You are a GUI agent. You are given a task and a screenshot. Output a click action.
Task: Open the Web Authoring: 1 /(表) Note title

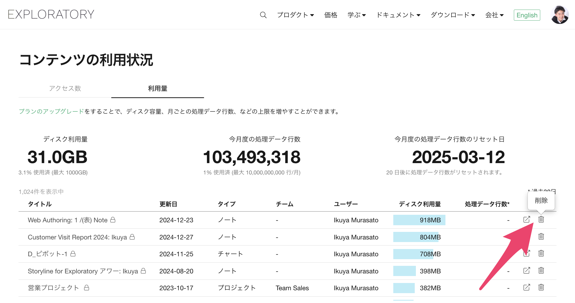[68, 220]
